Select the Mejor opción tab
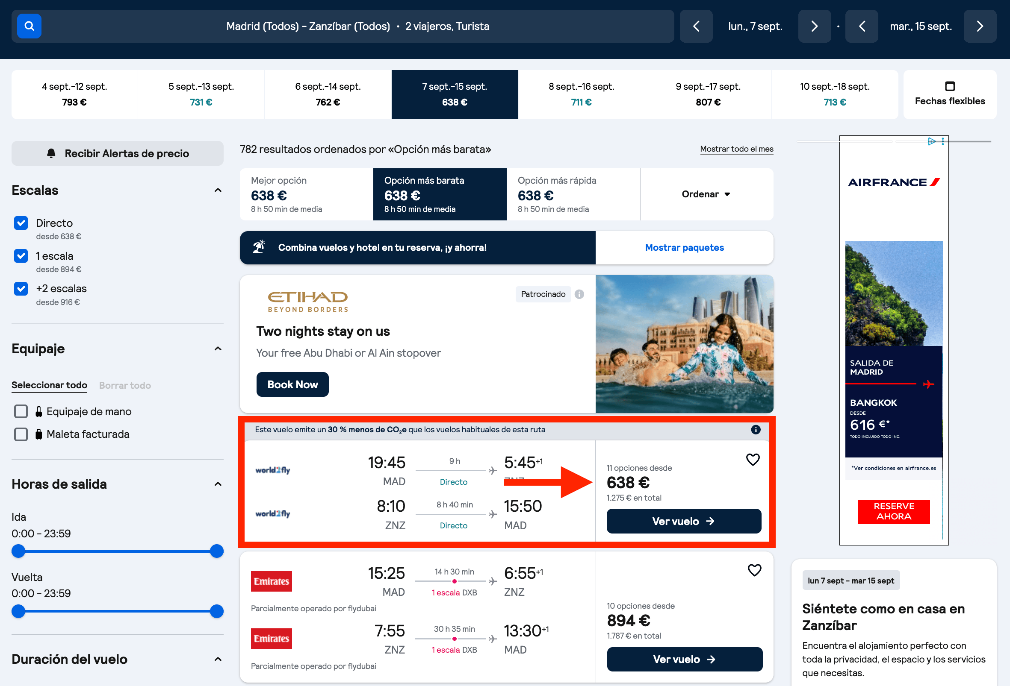 pyautogui.click(x=307, y=194)
